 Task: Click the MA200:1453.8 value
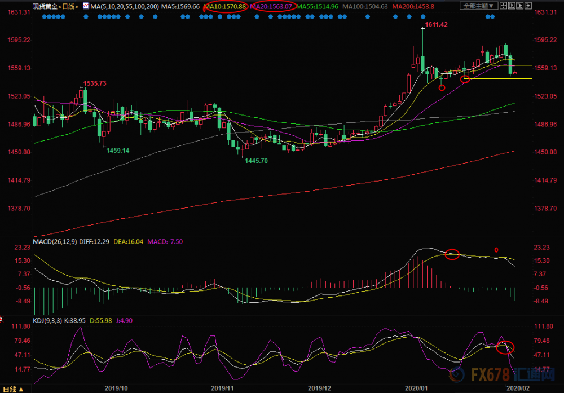point(413,6)
